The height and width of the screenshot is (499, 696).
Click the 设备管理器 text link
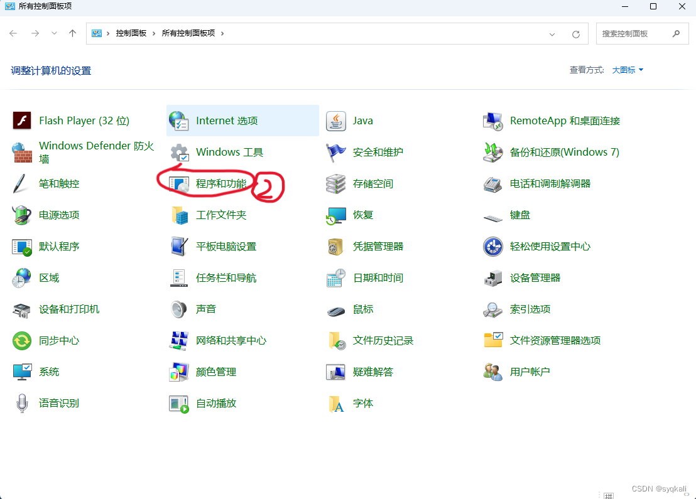click(x=535, y=278)
